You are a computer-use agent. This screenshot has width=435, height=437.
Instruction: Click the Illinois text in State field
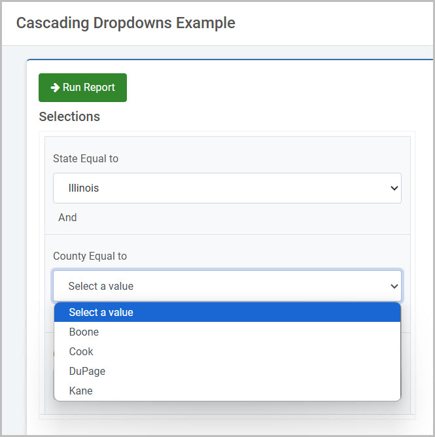tap(84, 188)
